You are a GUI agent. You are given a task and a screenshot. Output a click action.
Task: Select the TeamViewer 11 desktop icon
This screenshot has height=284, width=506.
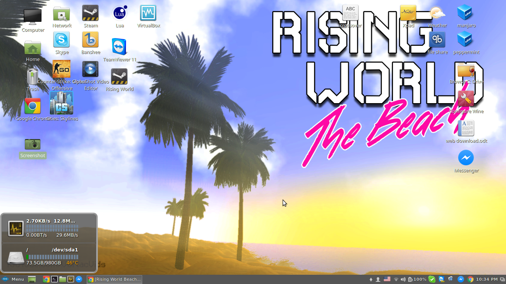pos(119,47)
